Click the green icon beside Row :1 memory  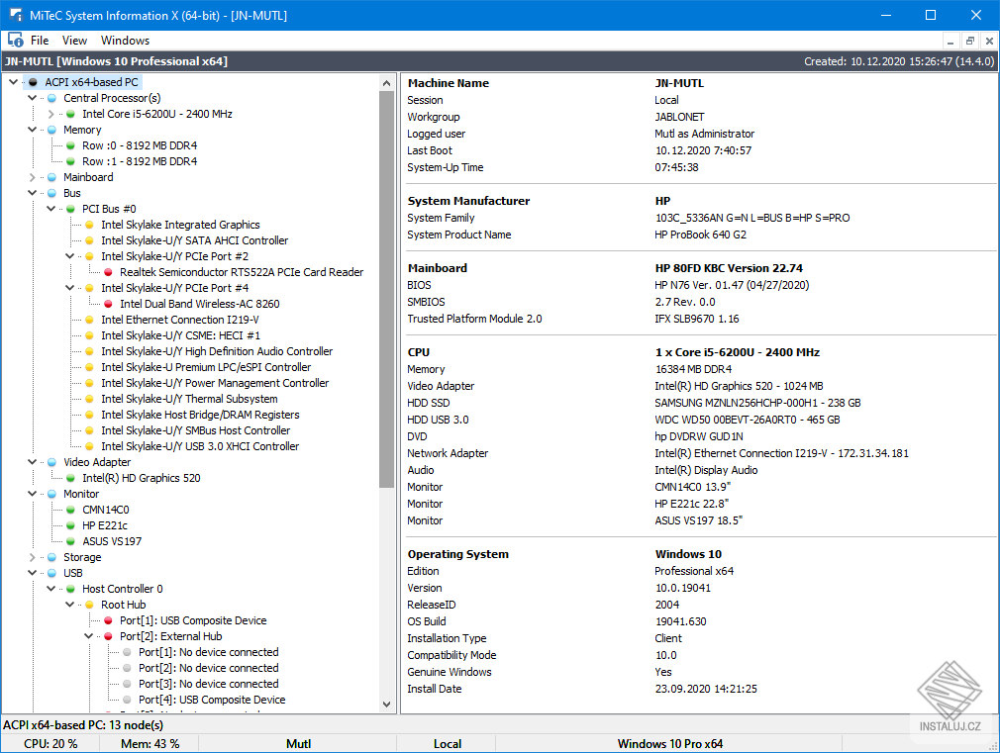click(70, 161)
